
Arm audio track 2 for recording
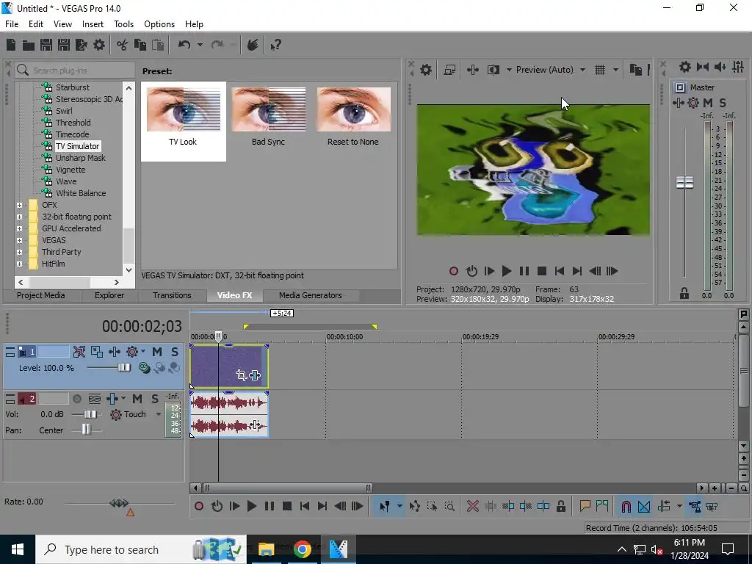click(76, 399)
